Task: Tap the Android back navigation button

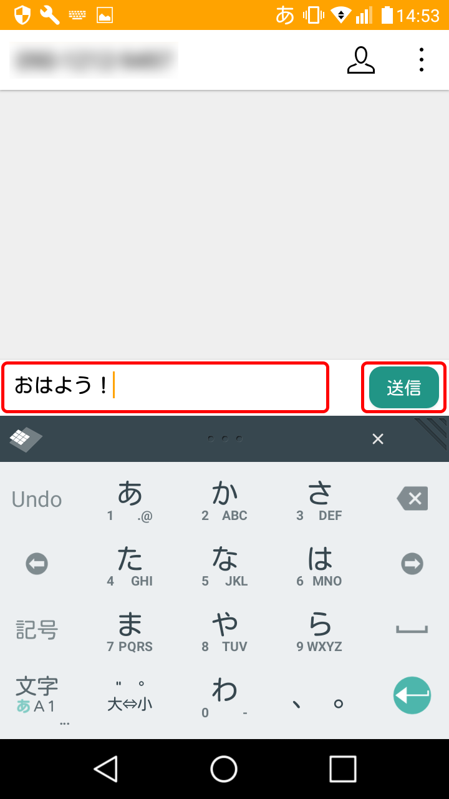Action: click(106, 769)
